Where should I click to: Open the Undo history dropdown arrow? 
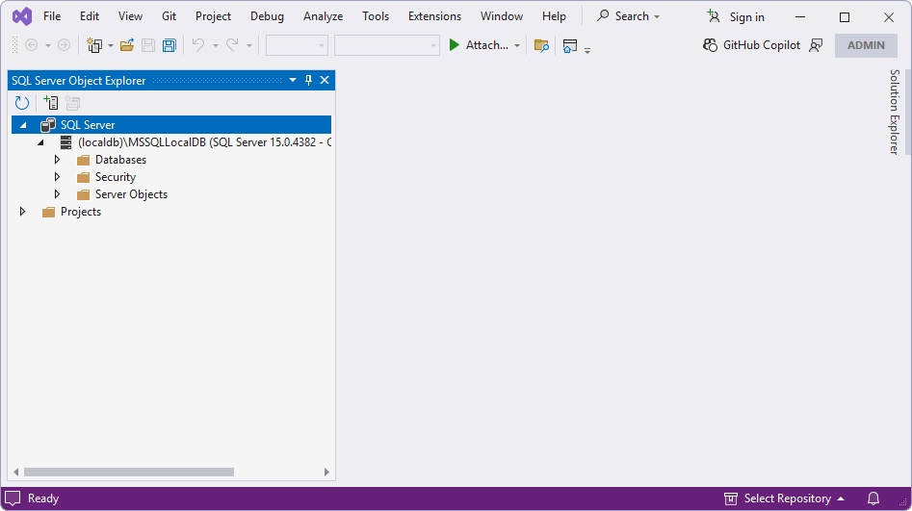tap(215, 45)
